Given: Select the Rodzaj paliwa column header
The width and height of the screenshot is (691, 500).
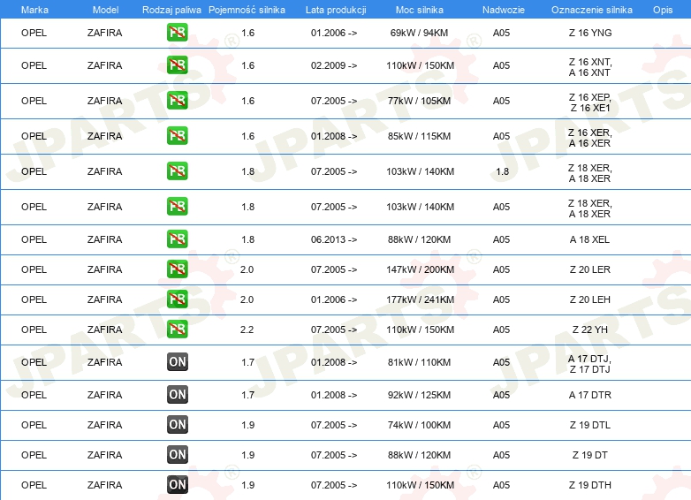Looking at the screenshot, I should (171, 9).
